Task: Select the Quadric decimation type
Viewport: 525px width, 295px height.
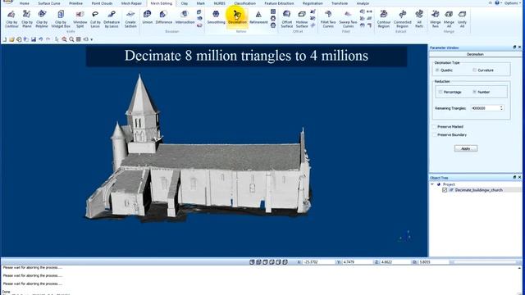Action: pos(437,70)
